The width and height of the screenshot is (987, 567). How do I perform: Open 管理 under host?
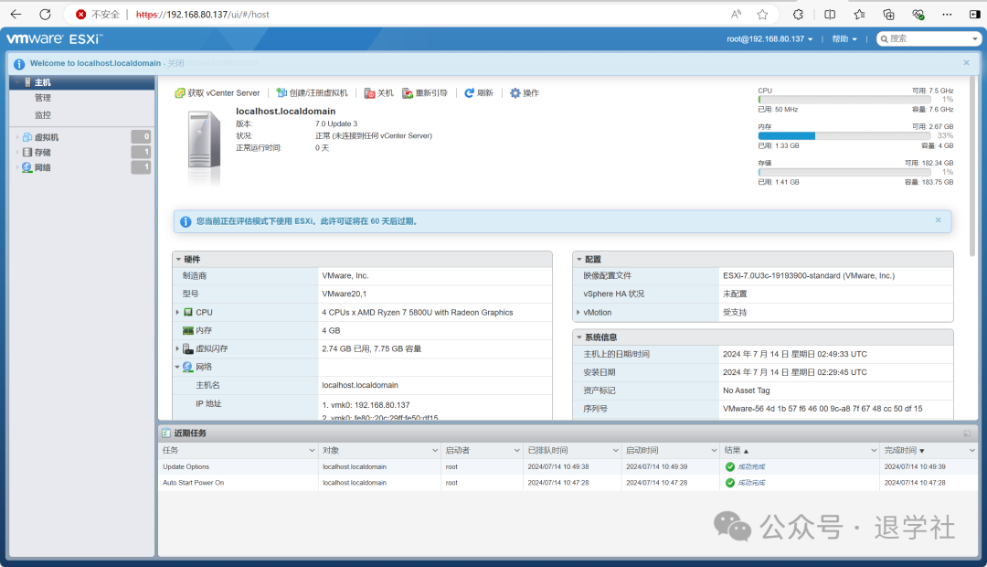[43, 98]
